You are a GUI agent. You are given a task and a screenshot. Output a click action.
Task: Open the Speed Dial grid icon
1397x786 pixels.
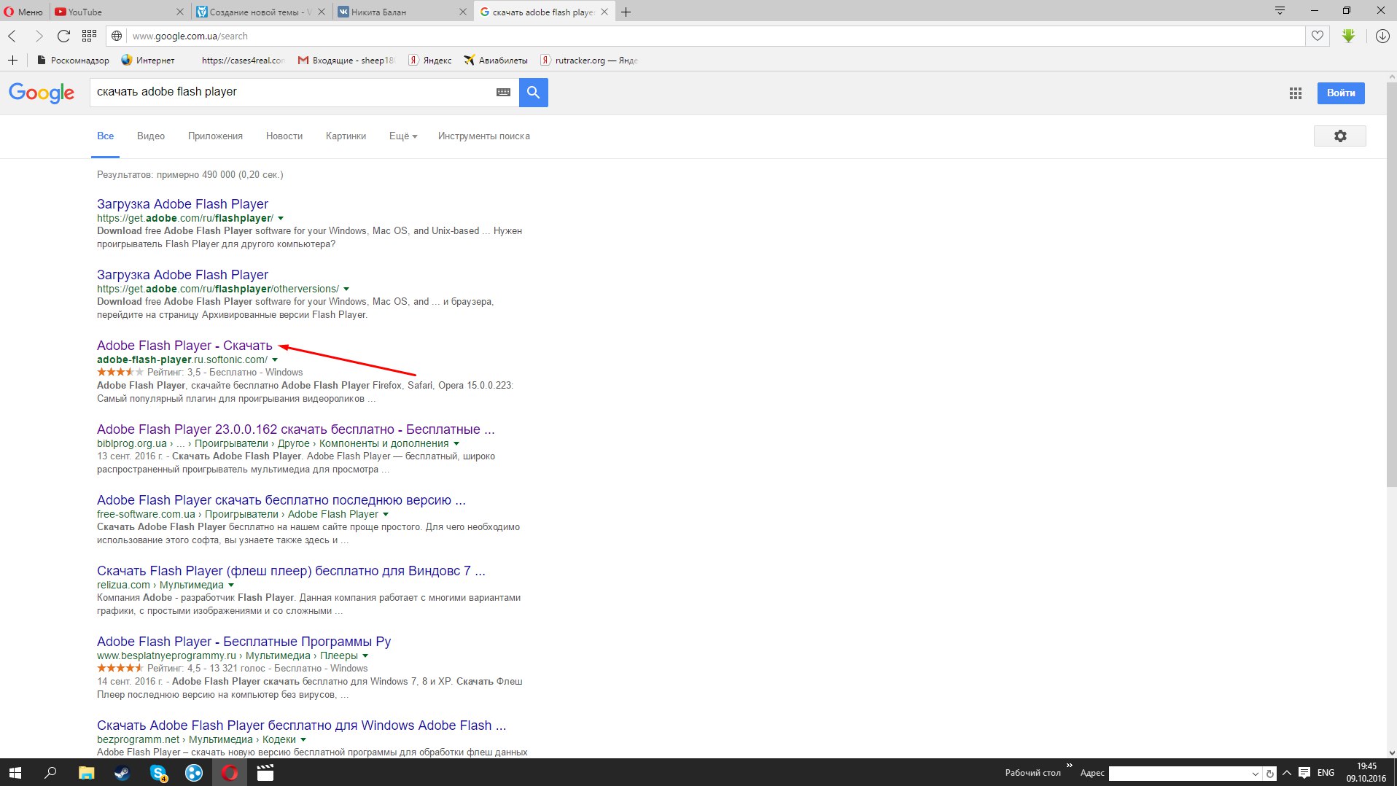pos(89,36)
